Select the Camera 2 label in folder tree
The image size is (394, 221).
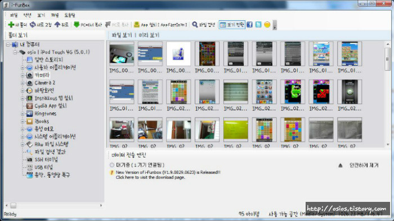(x=44, y=83)
